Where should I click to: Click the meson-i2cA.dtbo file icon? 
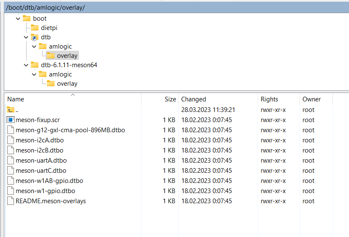click(11, 140)
